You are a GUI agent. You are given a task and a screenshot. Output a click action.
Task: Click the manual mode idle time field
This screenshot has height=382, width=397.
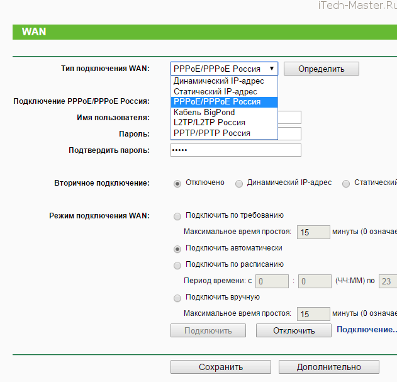(313, 314)
